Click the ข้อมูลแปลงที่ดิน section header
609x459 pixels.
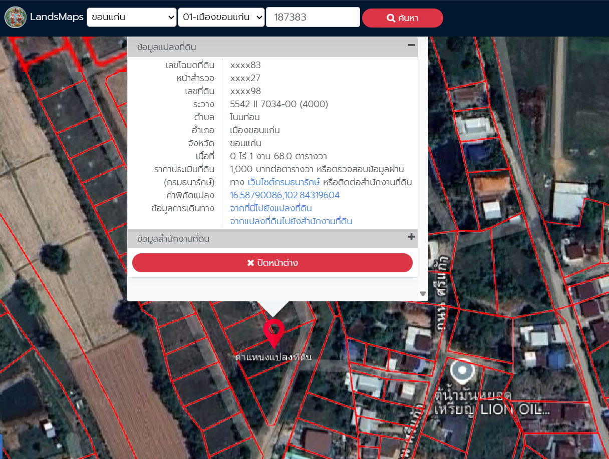coord(167,47)
